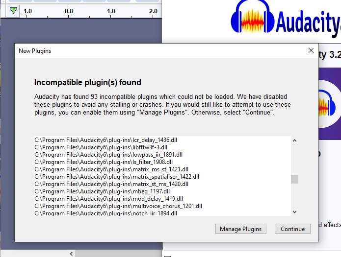Image resolution: width=341 pixels, height=257 pixels.
Task: Select mbeq_1197.dll plugin path
Action: pyautogui.click(x=102, y=191)
